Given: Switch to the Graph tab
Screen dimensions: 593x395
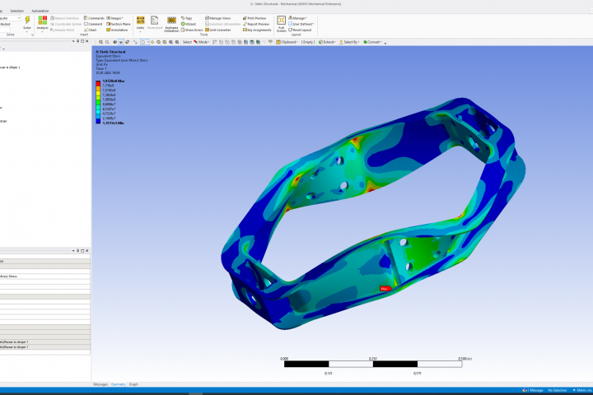Looking at the screenshot, I should (x=133, y=384).
